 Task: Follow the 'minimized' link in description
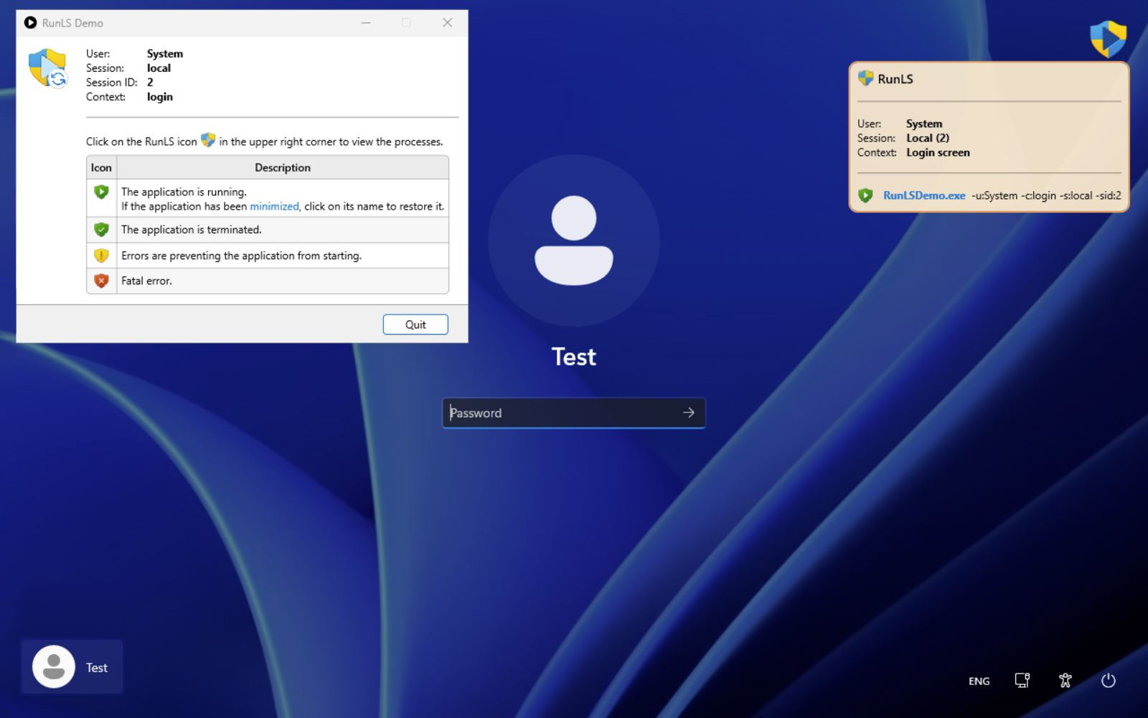274,206
